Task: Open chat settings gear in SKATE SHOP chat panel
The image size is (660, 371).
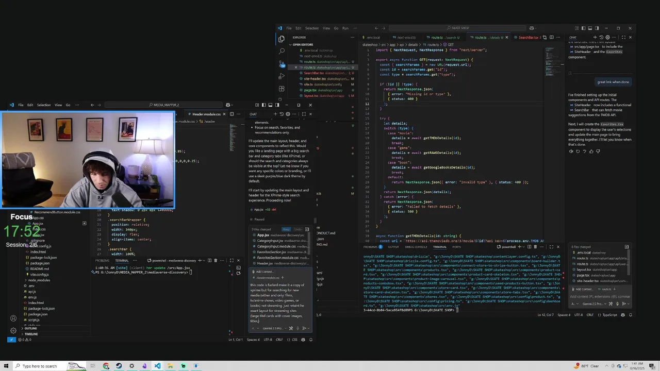Action: tap(607, 37)
